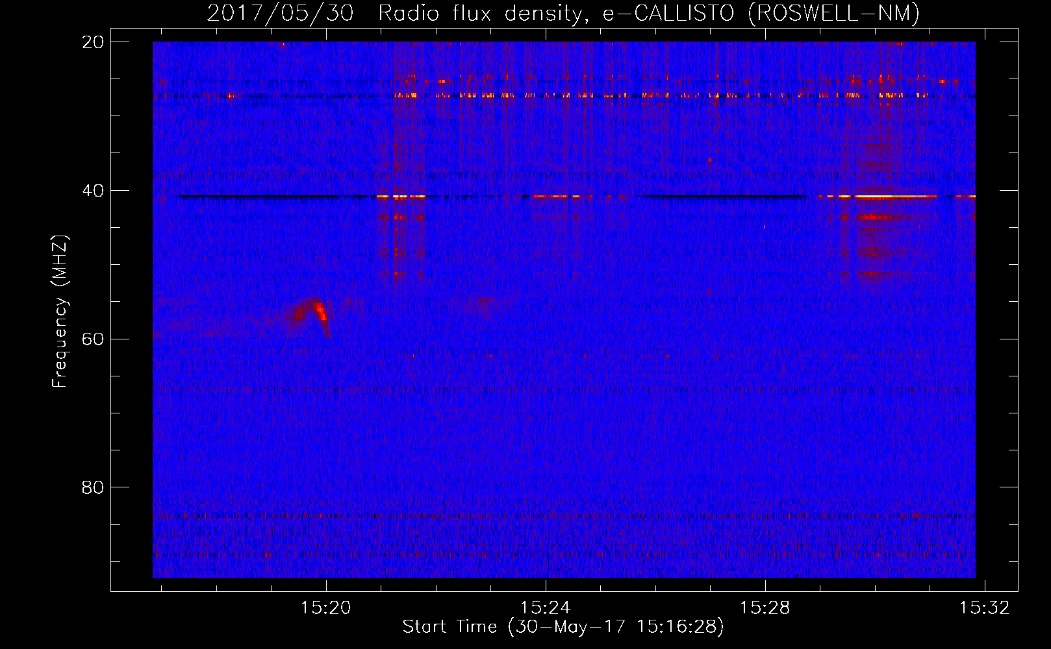Click the bright 41 MHz interference line near 15:30
The width and height of the screenshot is (1051, 649).
895,196
